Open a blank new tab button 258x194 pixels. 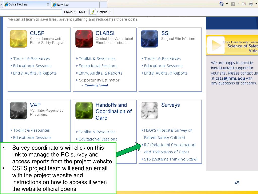pos(103,5)
